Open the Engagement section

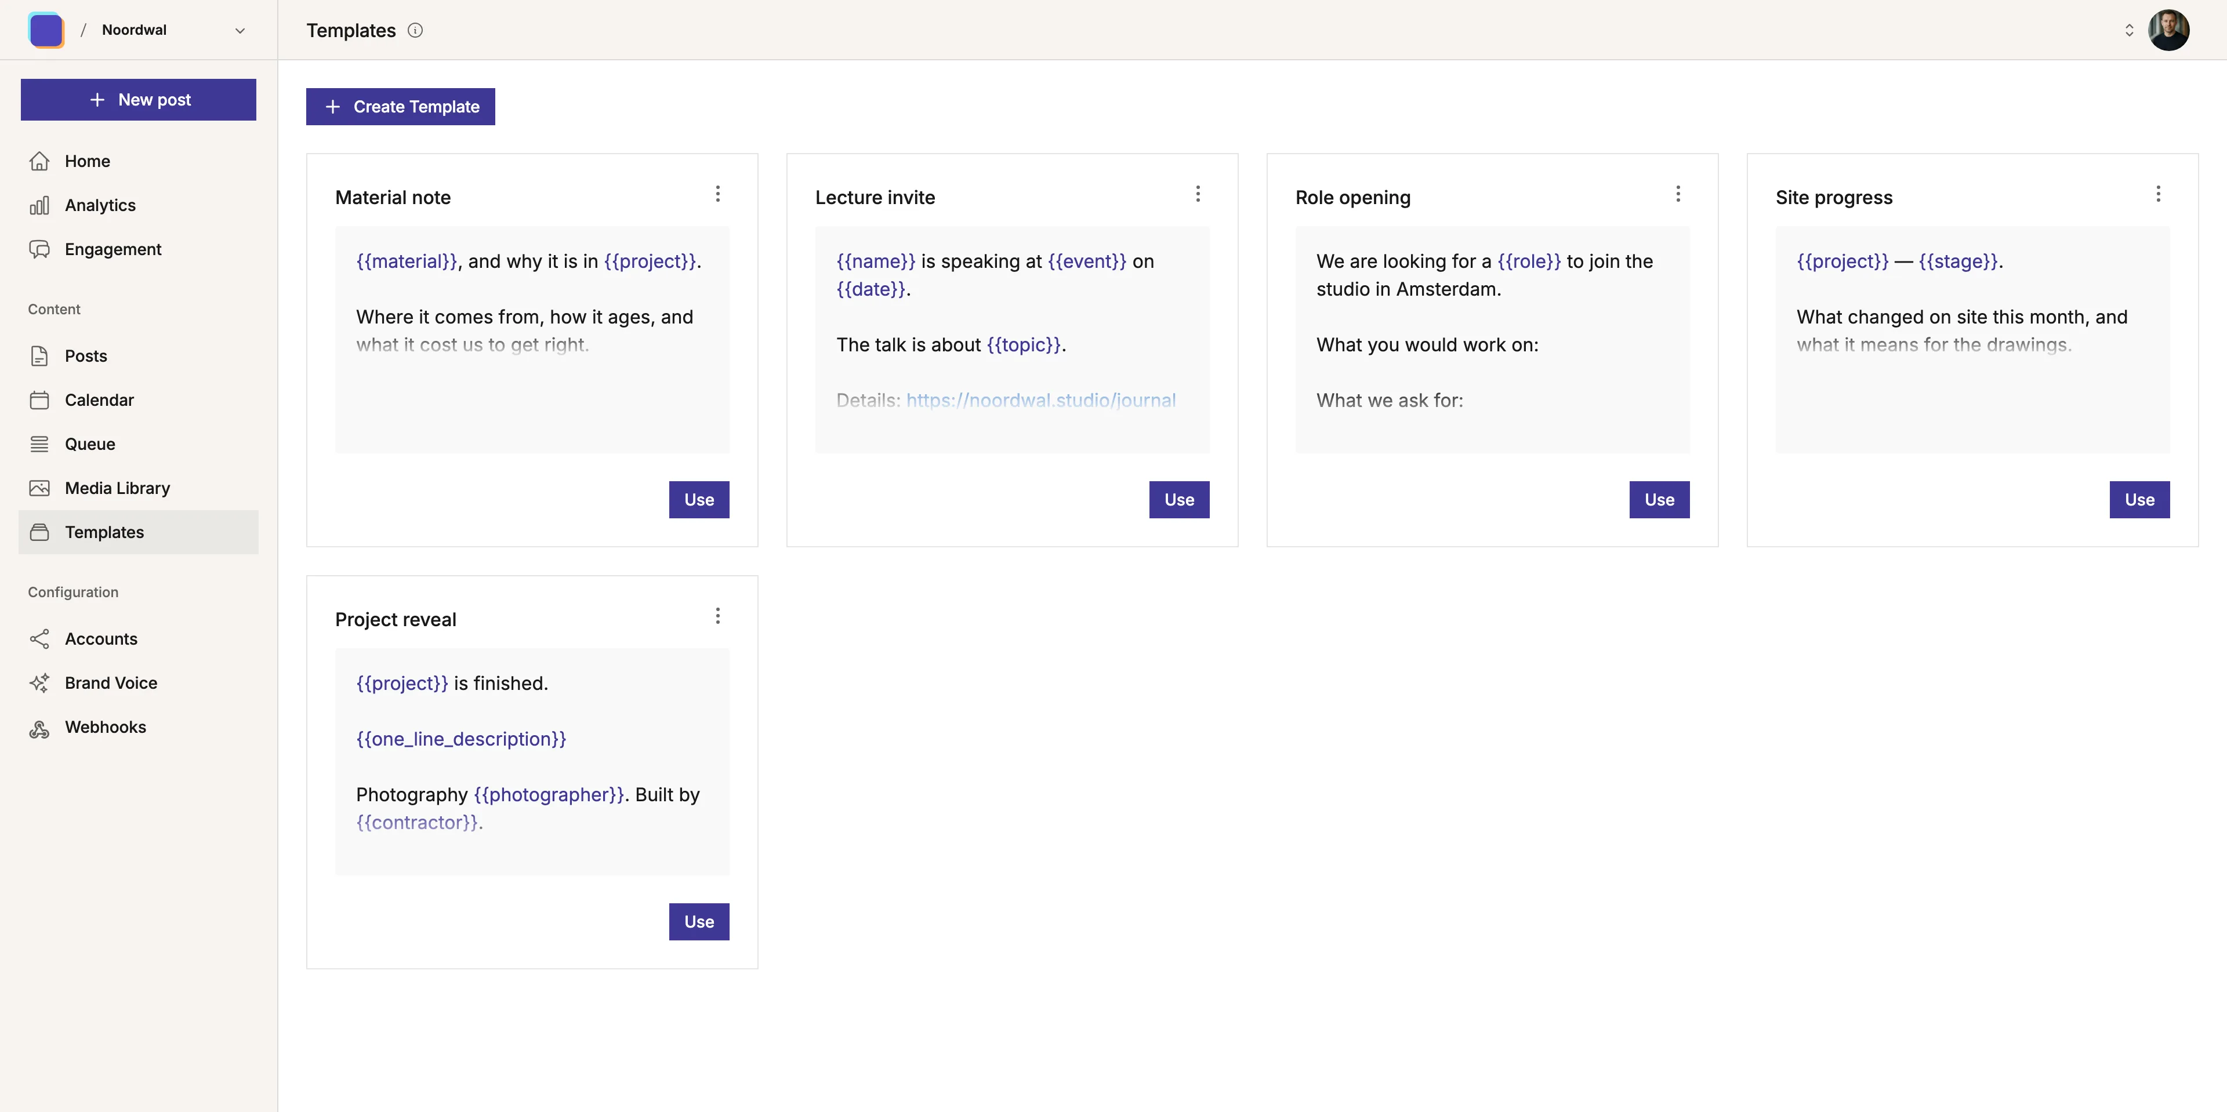(139, 249)
